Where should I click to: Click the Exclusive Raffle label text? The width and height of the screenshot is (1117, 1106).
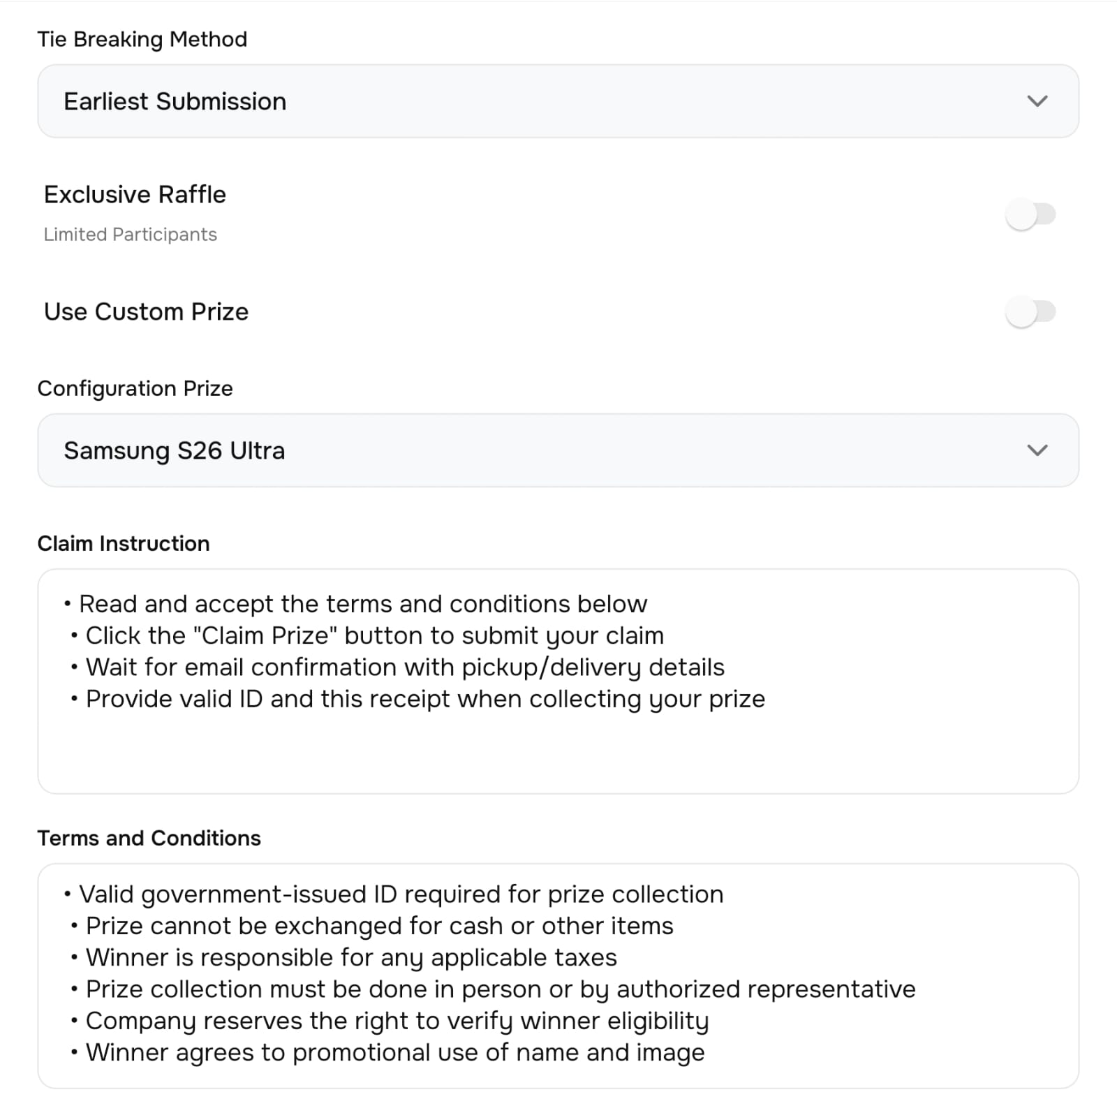click(x=135, y=194)
